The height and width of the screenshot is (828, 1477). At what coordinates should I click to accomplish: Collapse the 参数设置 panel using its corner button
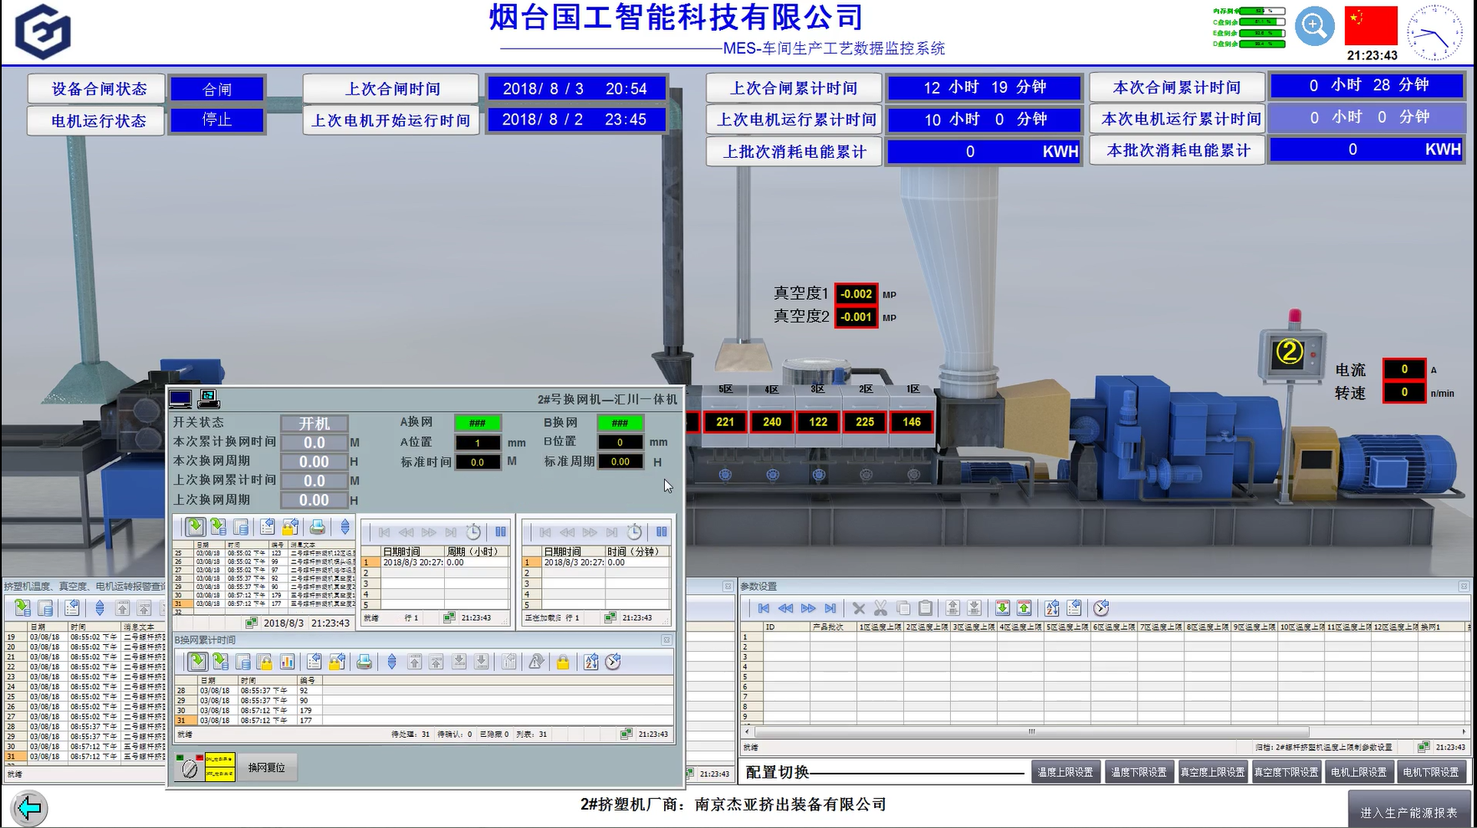1464,587
